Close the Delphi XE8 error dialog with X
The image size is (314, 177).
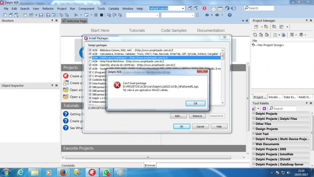click(x=202, y=71)
